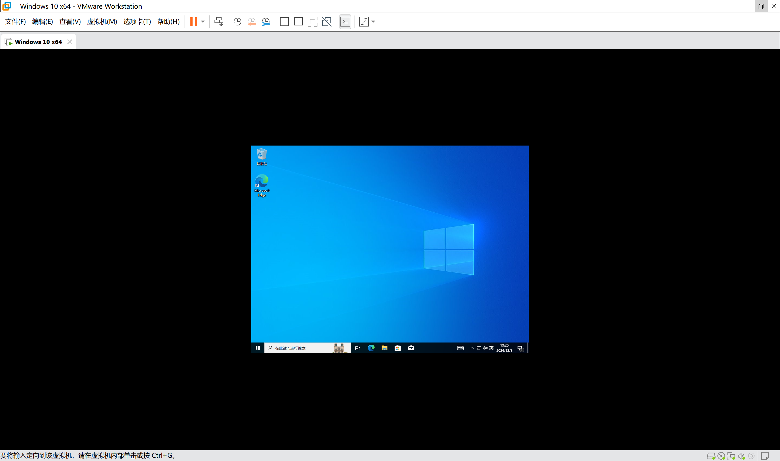
Task: Open the 查看(V) menu
Action: (x=70, y=21)
